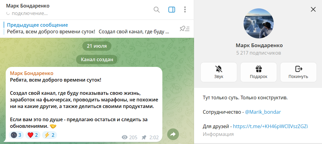The height and width of the screenshot is (144, 322).
Task: Mute channel with the Звук button
Action: click(219, 72)
